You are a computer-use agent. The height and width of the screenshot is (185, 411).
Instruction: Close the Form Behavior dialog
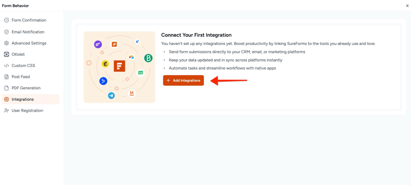[407, 6]
